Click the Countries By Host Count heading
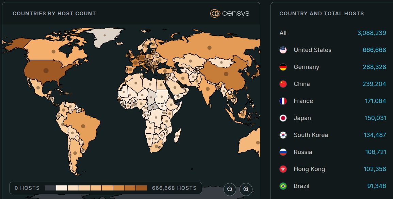Image resolution: width=393 pixels, height=199 pixels. pos(54,14)
